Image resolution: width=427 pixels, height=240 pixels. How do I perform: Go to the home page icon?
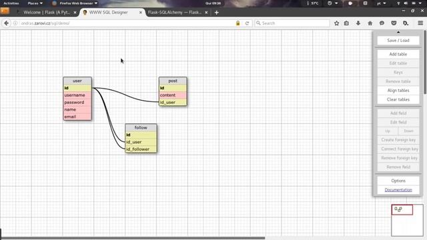point(370,23)
